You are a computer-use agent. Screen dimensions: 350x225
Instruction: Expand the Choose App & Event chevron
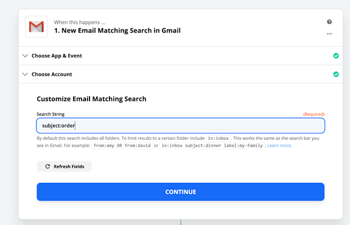[x=25, y=56]
